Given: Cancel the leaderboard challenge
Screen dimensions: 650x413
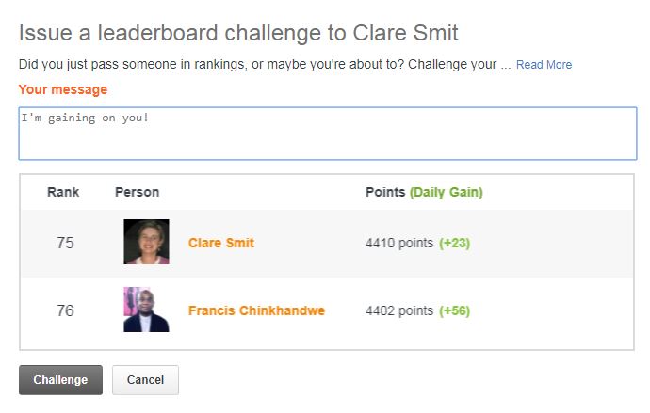Looking at the screenshot, I should tap(145, 379).
